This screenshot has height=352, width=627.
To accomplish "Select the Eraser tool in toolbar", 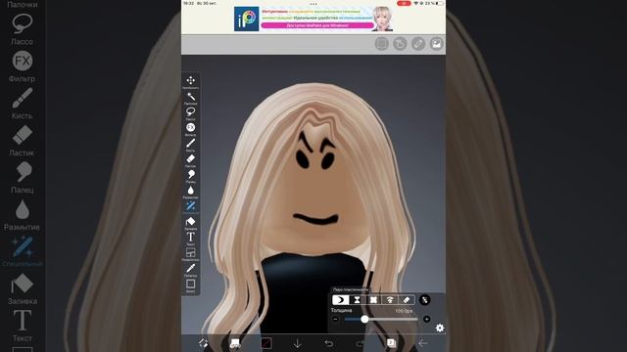I will (191, 159).
